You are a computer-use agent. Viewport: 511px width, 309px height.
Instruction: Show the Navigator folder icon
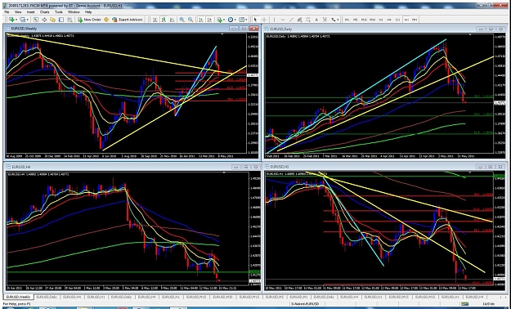coord(52,20)
